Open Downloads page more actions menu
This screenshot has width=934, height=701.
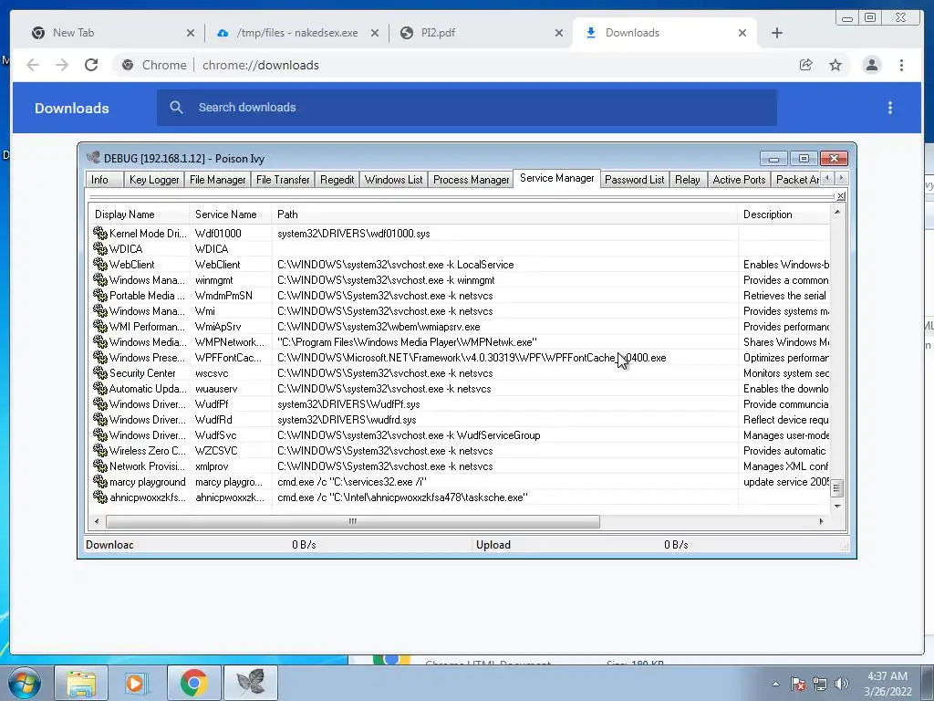(890, 108)
